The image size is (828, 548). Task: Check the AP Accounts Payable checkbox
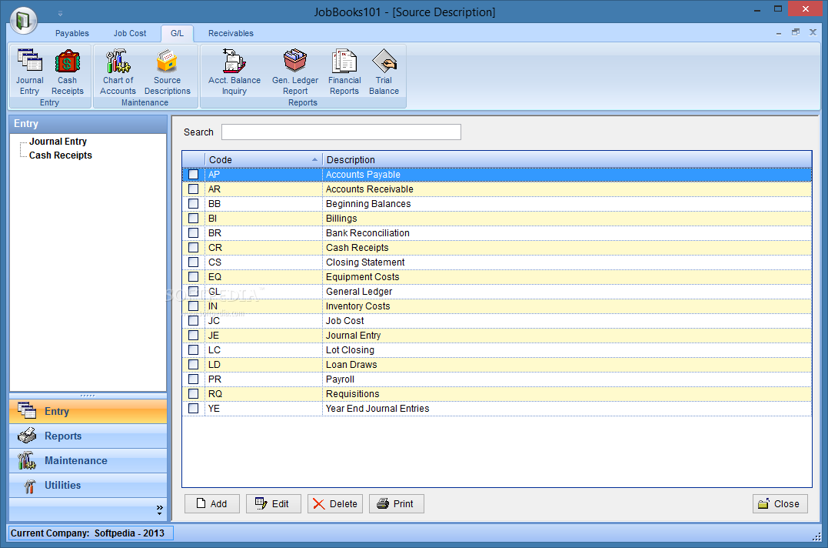click(x=193, y=175)
